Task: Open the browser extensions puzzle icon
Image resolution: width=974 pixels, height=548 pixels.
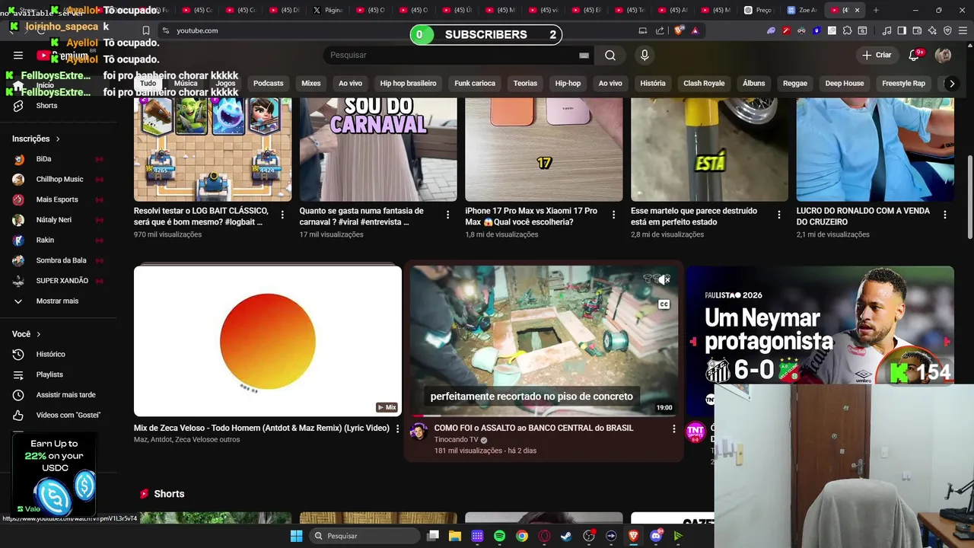Action: (847, 30)
